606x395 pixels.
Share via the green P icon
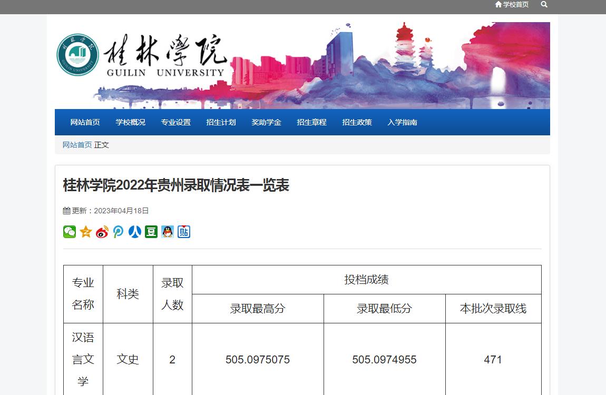click(x=118, y=232)
